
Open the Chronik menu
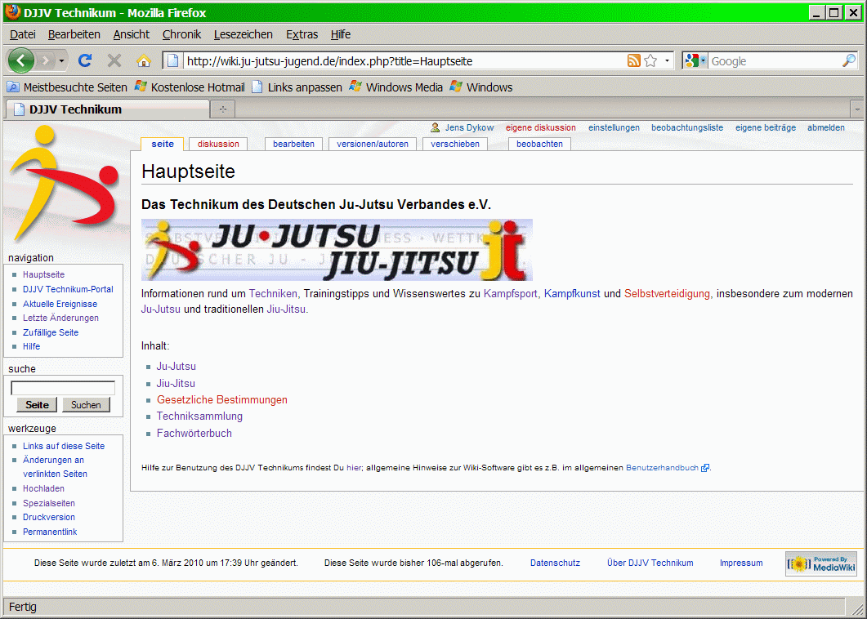coord(181,34)
